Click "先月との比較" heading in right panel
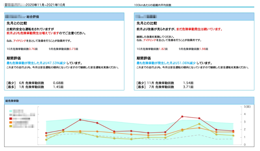 (147, 23)
